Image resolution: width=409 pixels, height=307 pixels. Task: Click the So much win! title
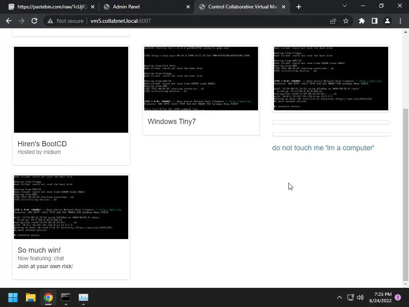pyautogui.click(x=39, y=250)
